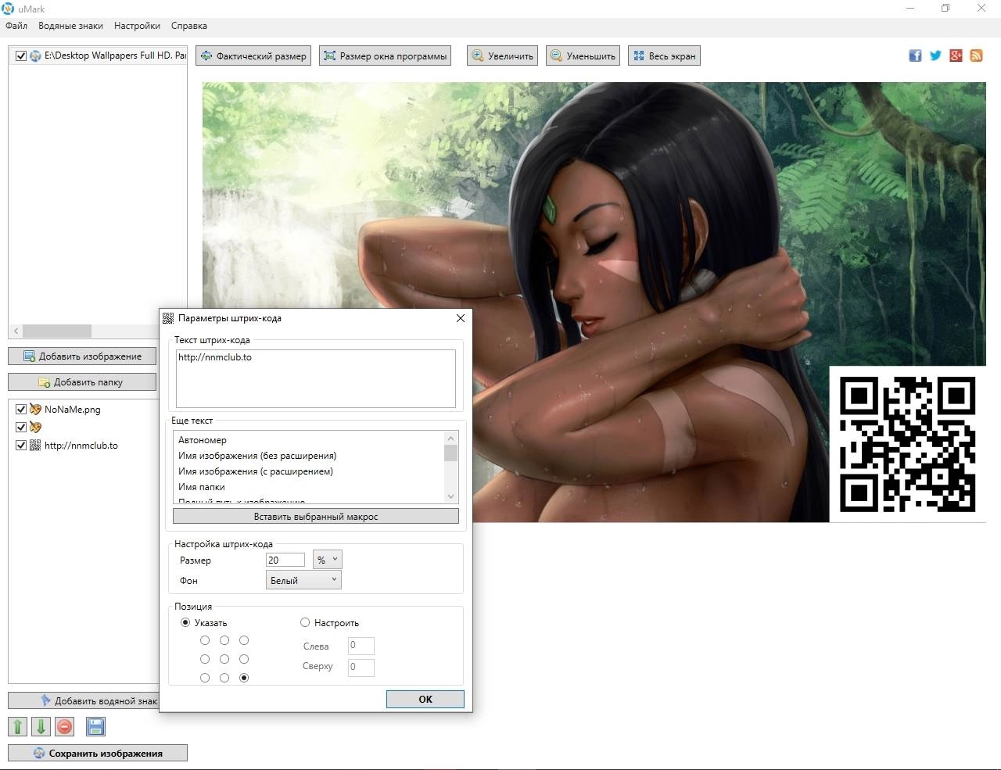Screen dimensions: 1001x770
Task: Move watermark up with green arrow
Action: 17,727
